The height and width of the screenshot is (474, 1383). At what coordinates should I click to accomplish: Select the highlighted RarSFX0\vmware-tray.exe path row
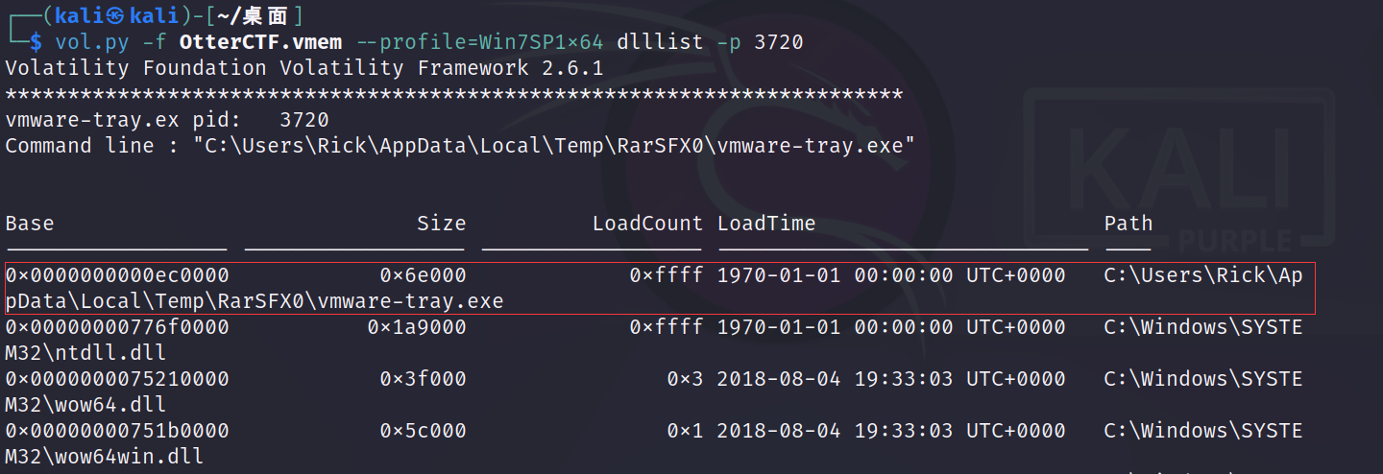tap(659, 288)
